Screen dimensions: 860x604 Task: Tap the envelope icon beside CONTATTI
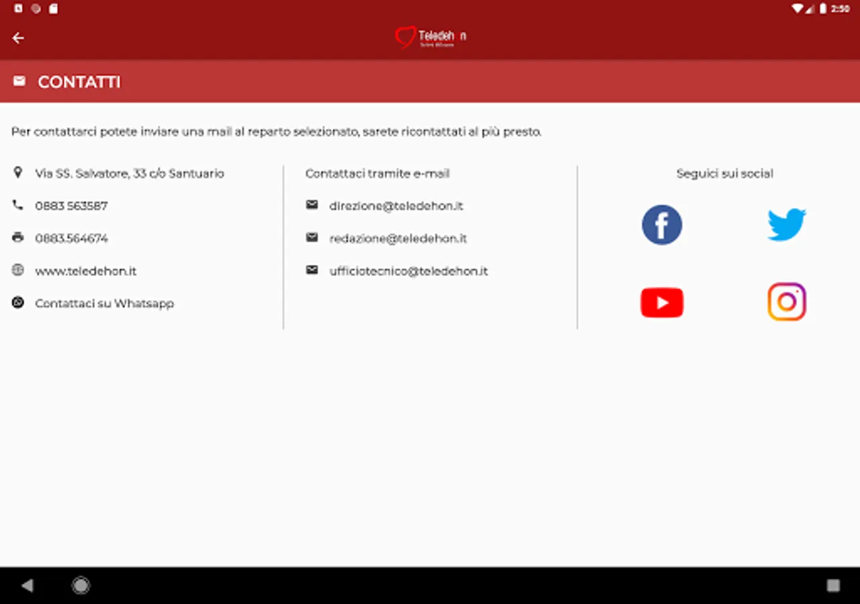coord(19,81)
